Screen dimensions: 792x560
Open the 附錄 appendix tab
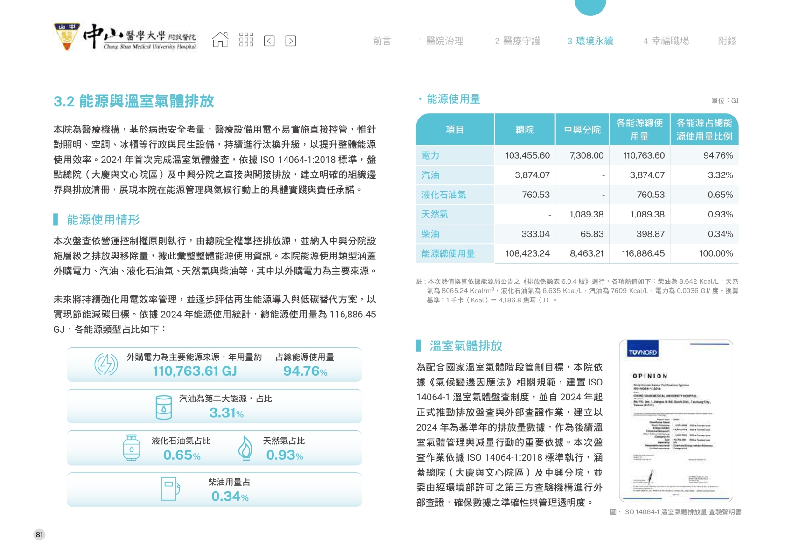point(727,41)
